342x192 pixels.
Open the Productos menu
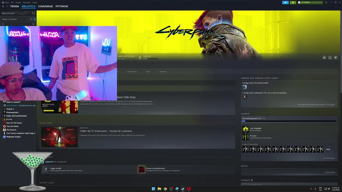pos(27,2)
